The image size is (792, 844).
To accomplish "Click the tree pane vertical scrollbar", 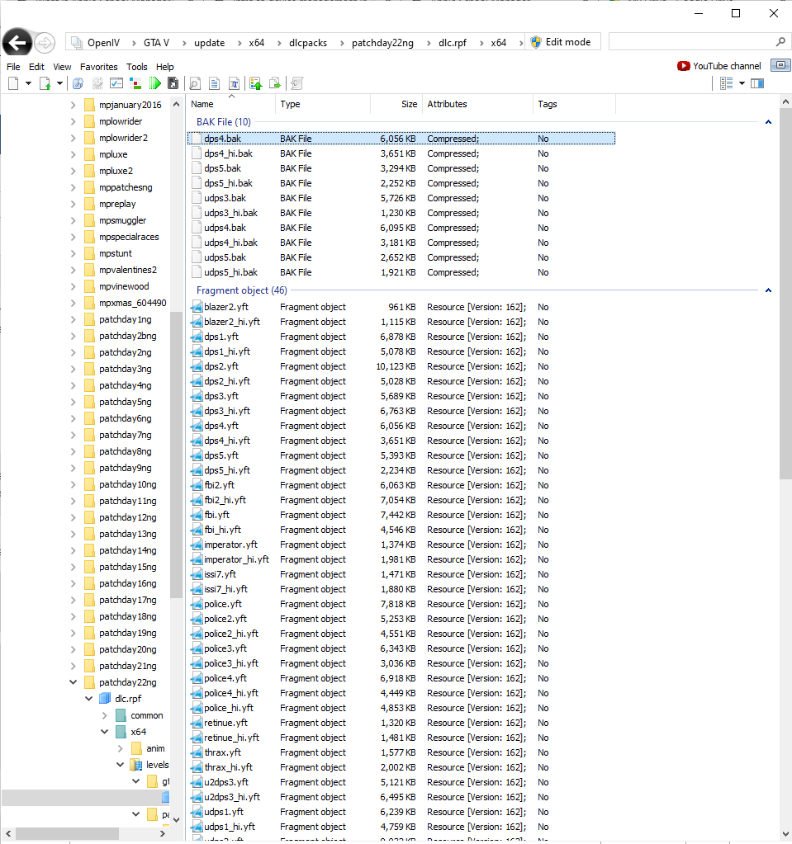I will point(176,455).
